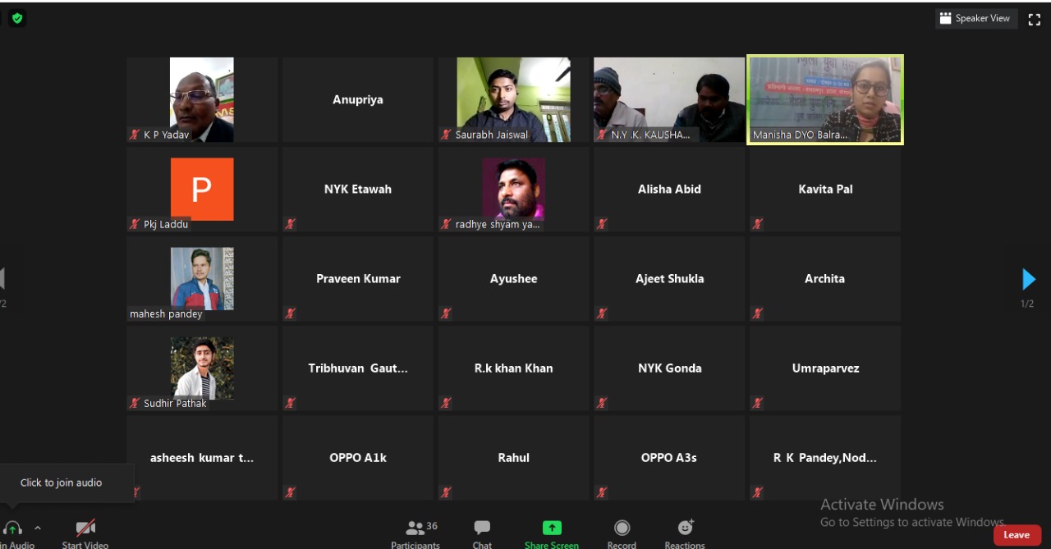Select K P Yadav video tile
Screen dimensions: 1051x549
coord(202,99)
